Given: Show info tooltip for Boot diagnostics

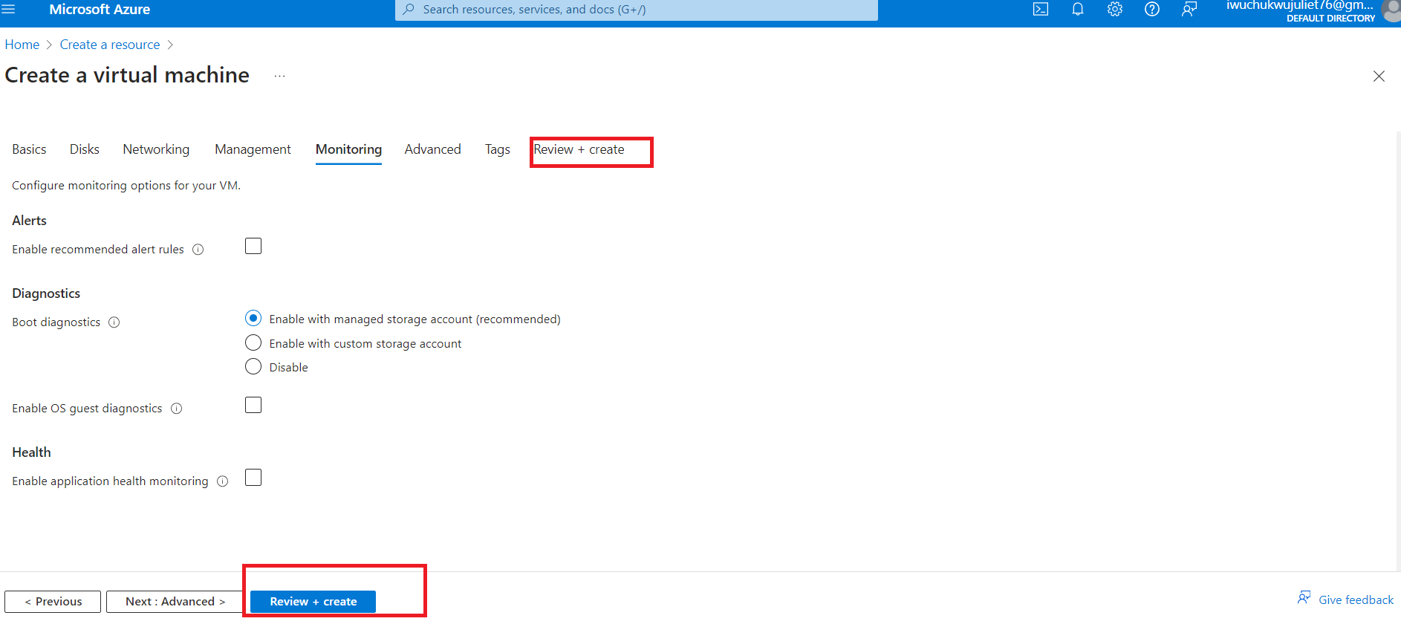Looking at the screenshot, I should [114, 322].
